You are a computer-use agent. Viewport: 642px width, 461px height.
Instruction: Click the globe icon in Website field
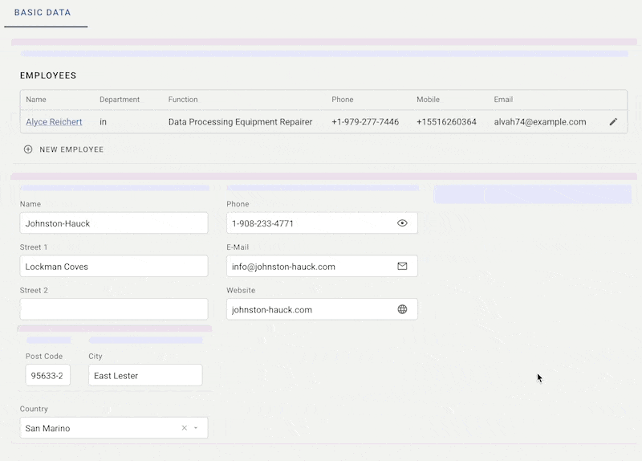pos(402,309)
